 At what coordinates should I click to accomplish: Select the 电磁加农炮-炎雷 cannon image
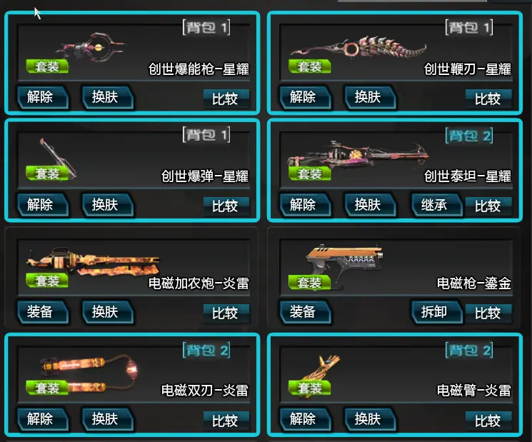(x=93, y=261)
